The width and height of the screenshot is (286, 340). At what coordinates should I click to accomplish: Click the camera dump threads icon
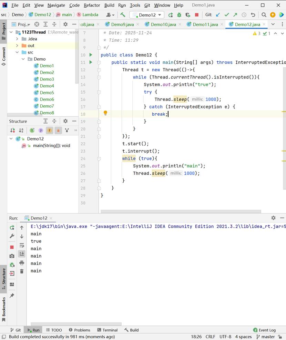(x=12, y=256)
